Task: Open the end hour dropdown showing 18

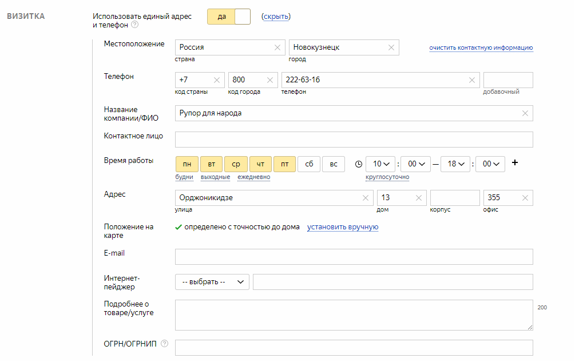Action: click(x=455, y=164)
